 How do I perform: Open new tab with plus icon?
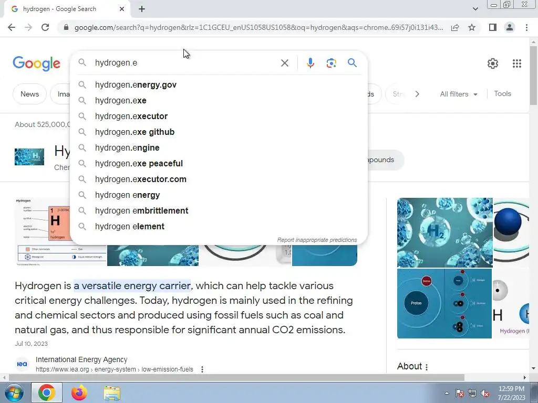coord(142,9)
